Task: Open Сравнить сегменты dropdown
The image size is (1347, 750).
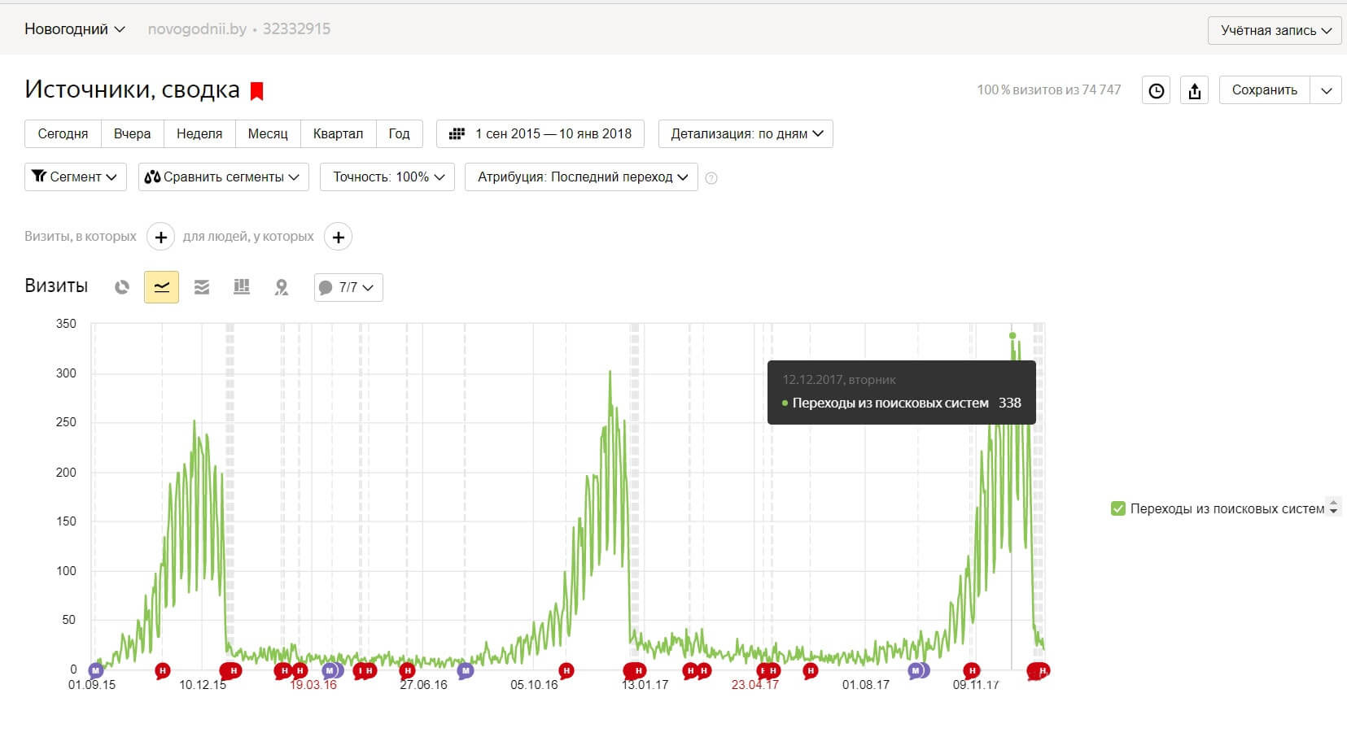Action: click(x=224, y=177)
